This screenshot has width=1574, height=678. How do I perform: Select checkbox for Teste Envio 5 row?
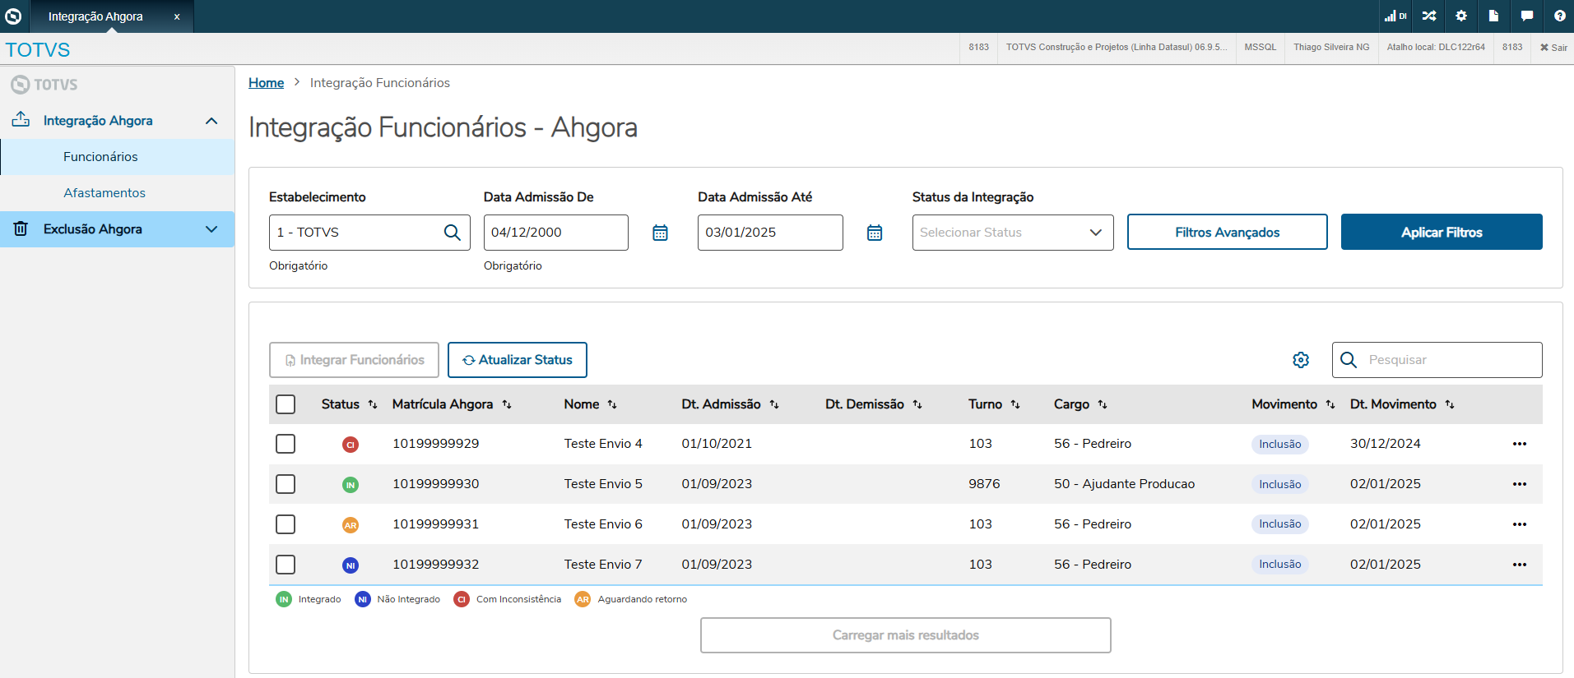tap(286, 484)
